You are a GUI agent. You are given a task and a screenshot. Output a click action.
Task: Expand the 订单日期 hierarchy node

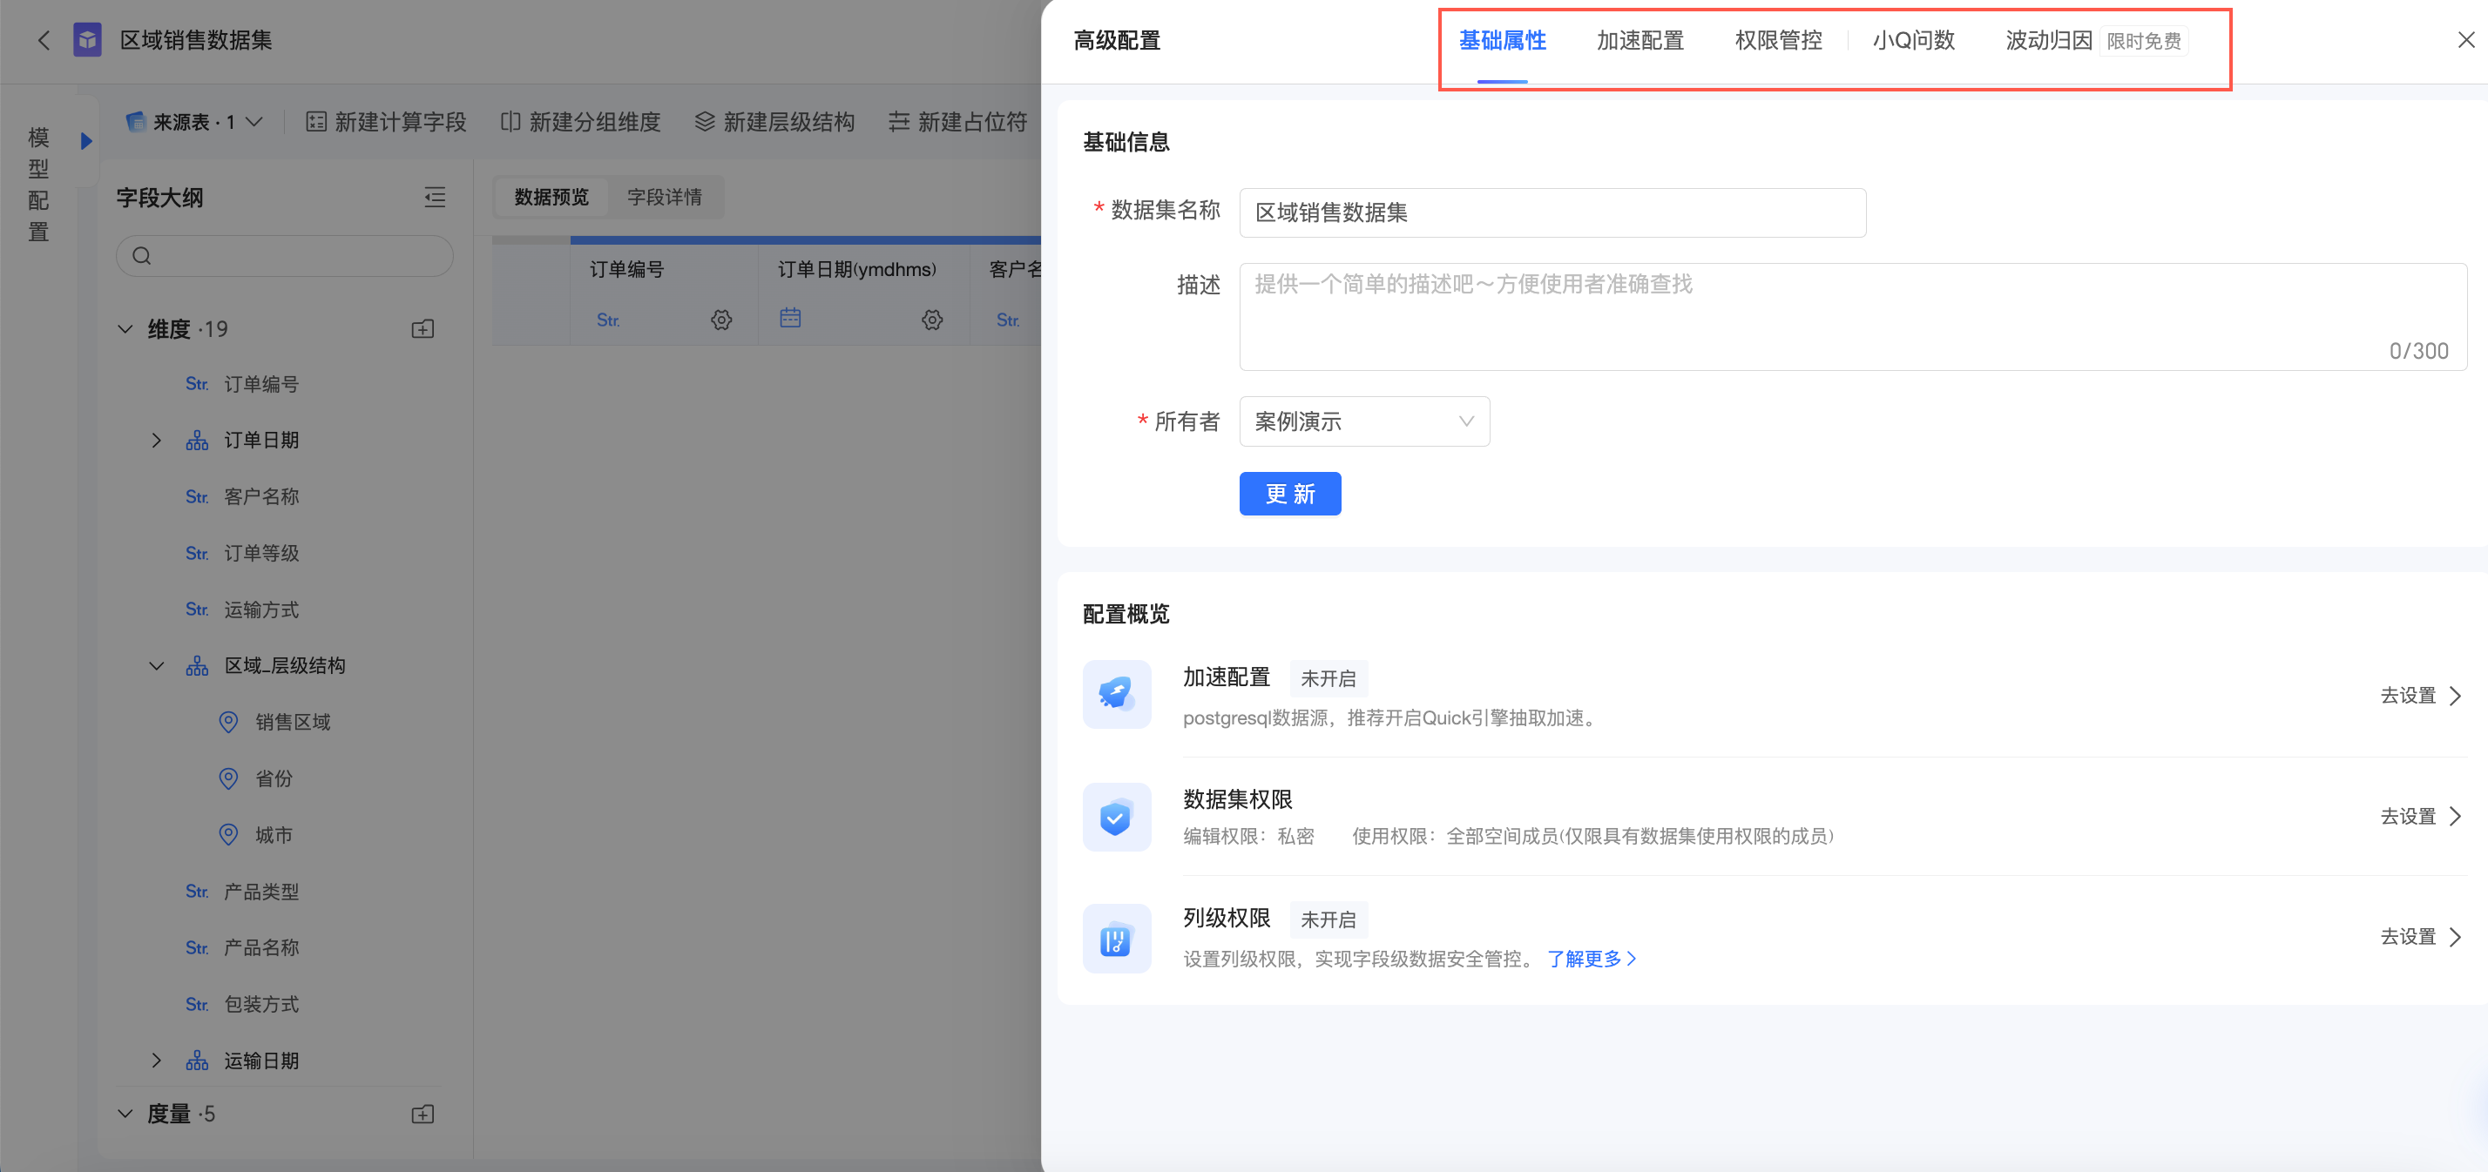[157, 441]
